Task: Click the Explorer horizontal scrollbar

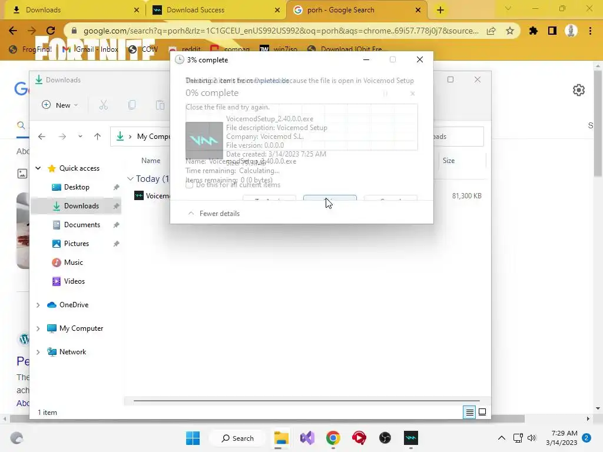Action: coord(306,401)
